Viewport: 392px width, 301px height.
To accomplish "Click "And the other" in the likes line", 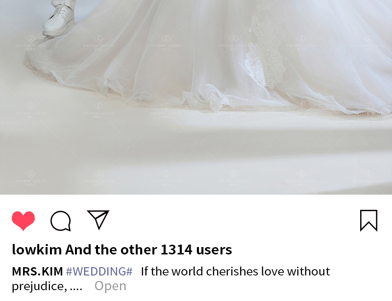I will tap(111, 250).
